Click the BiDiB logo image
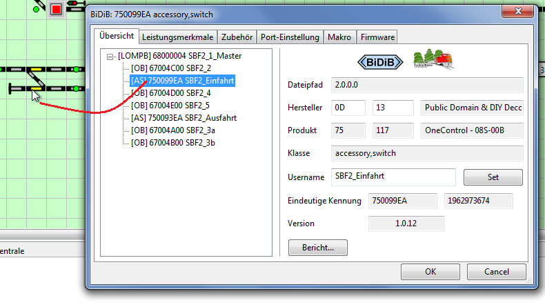 pos(381,61)
